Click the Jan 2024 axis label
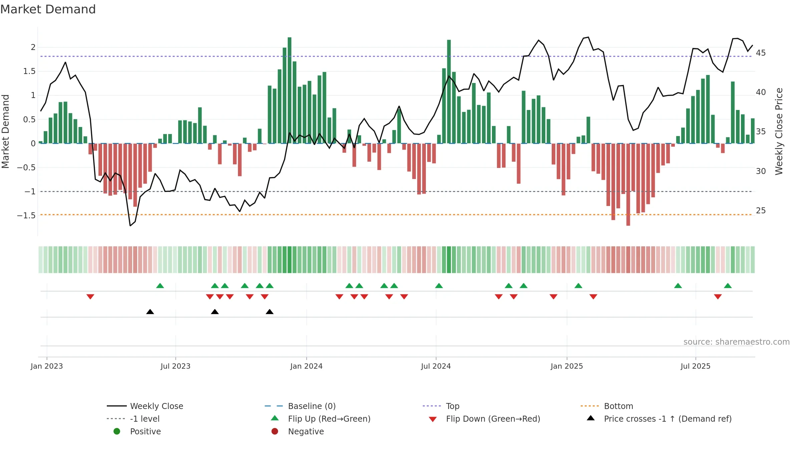Screen dimensions: 801x450 [x=306, y=366]
